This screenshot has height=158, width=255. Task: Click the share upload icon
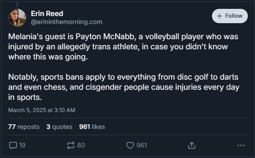tap(192, 145)
